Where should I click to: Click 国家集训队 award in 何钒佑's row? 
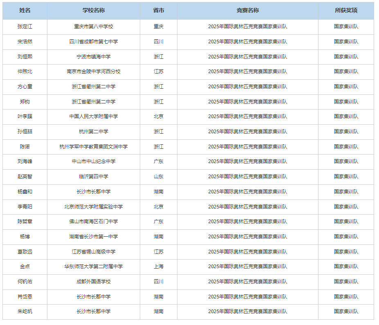[346, 282]
